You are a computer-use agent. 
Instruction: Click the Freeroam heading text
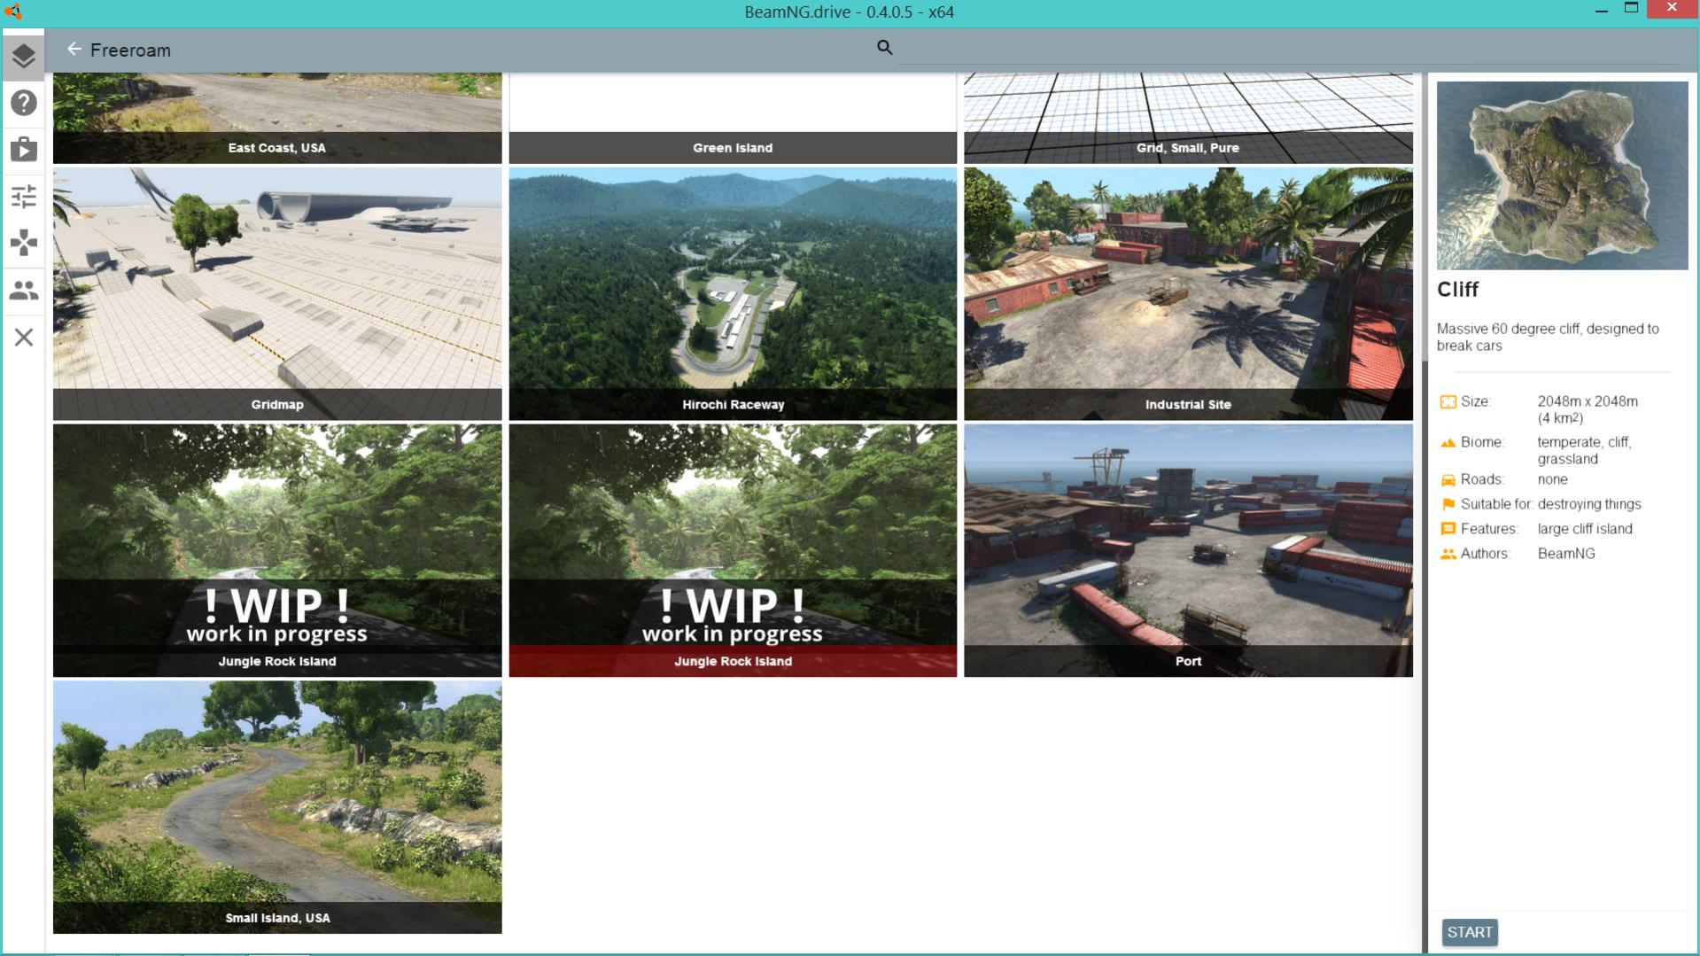(x=130, y=51)
